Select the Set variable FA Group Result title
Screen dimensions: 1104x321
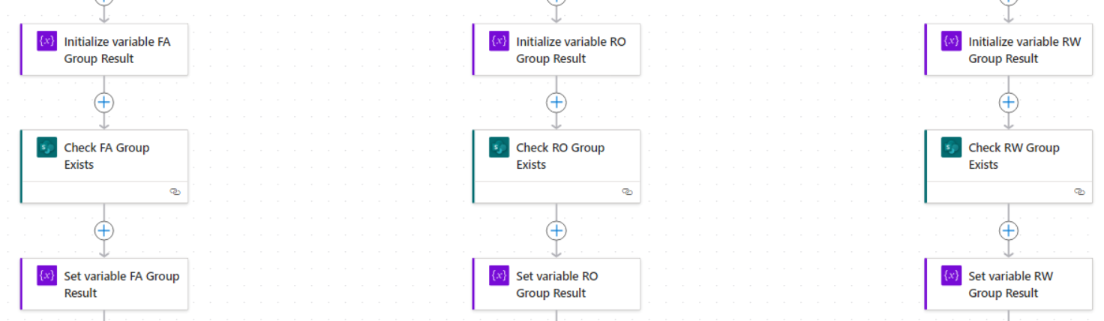click(x=121, y=284)
